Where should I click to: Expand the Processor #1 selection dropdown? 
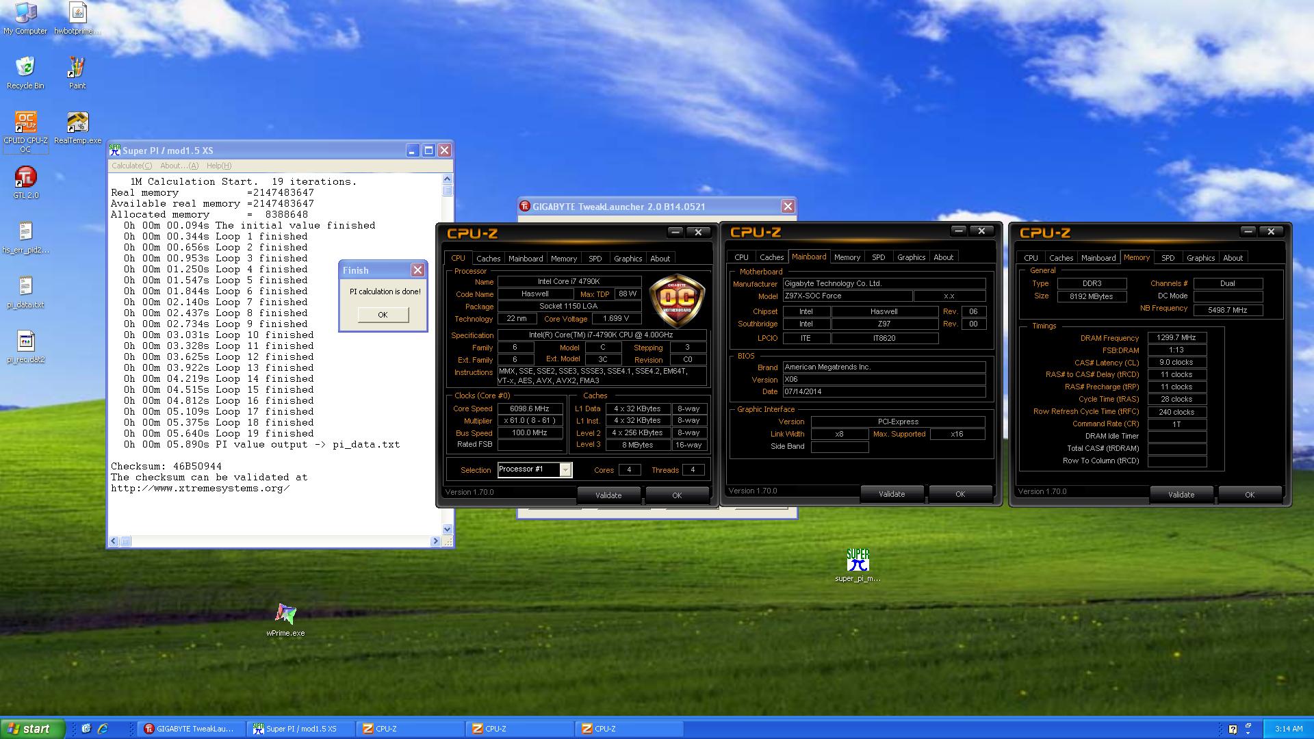[x=565, y=469]
